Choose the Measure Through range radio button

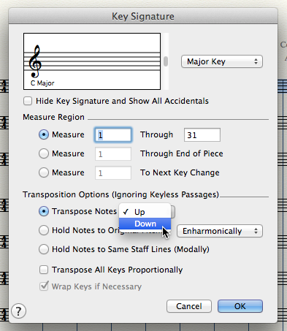pos(44,134)
